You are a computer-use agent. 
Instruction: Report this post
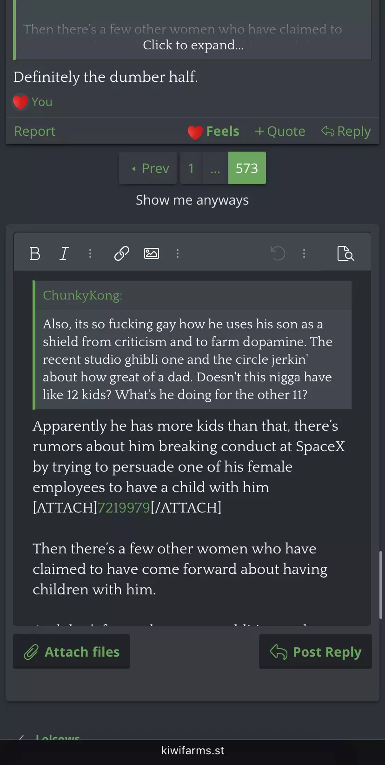(x=35, y=131)
